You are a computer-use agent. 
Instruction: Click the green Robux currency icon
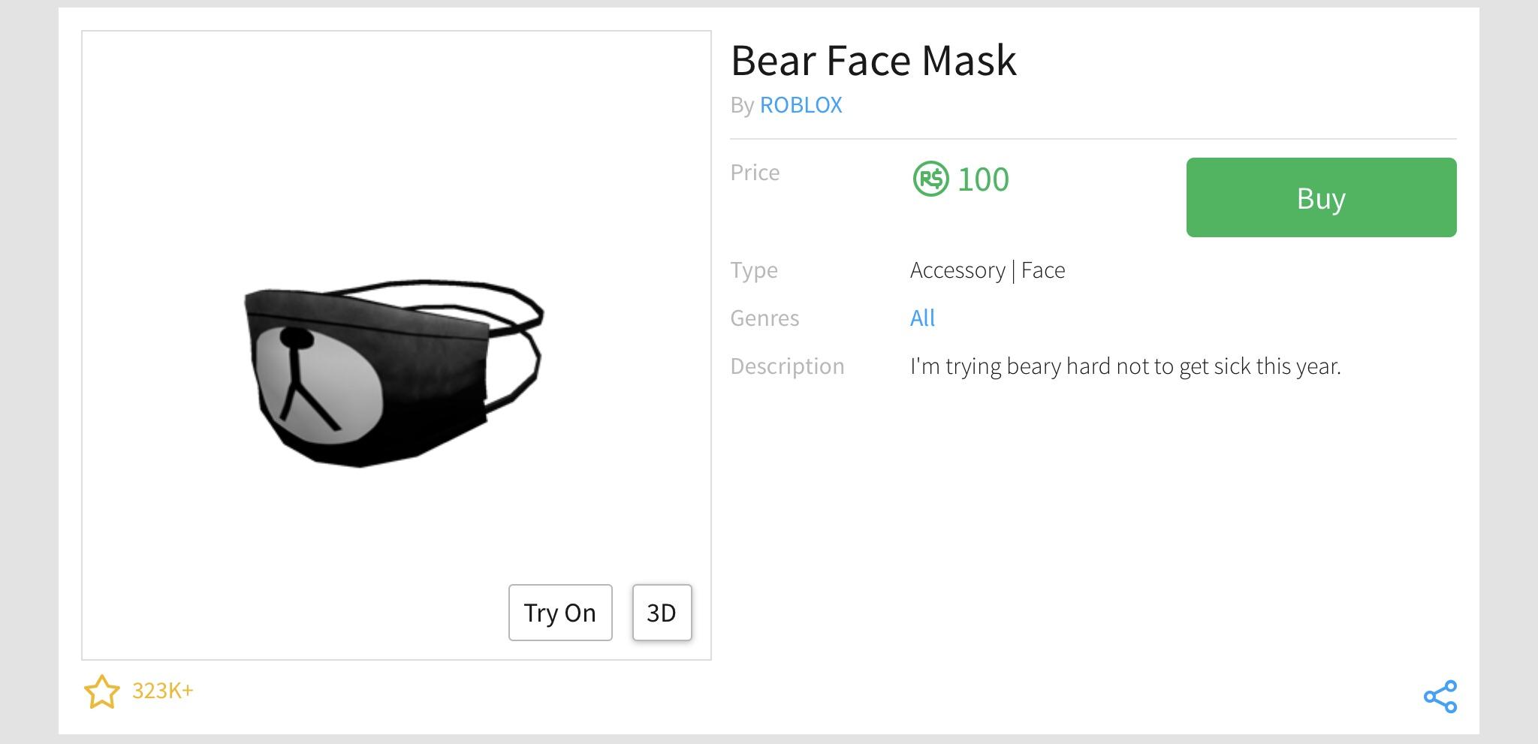tap(932, 179)
